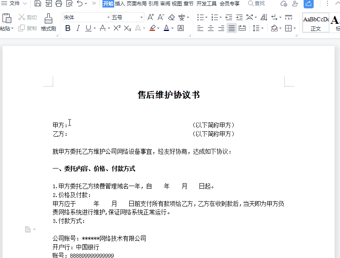
Task: Toggle Underline formatting
Action: tap(88, 28)
